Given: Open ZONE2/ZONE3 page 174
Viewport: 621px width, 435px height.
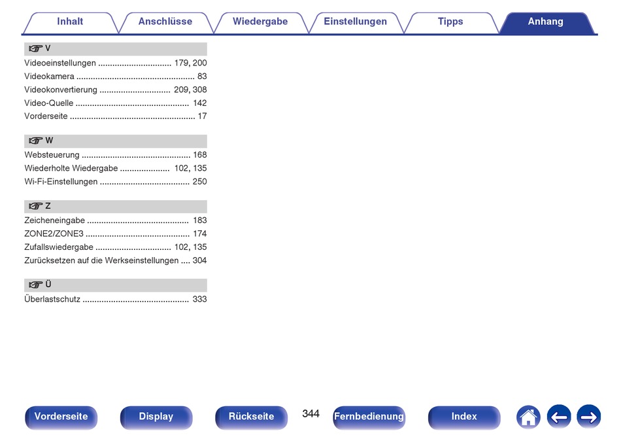Looking at the screenshot, I should click(x=199, y=234).
